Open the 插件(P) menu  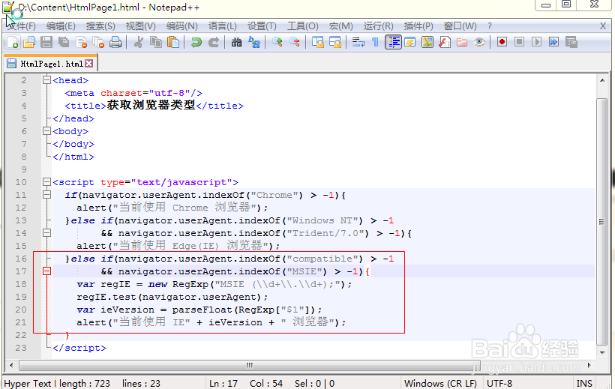pos(418,26)
